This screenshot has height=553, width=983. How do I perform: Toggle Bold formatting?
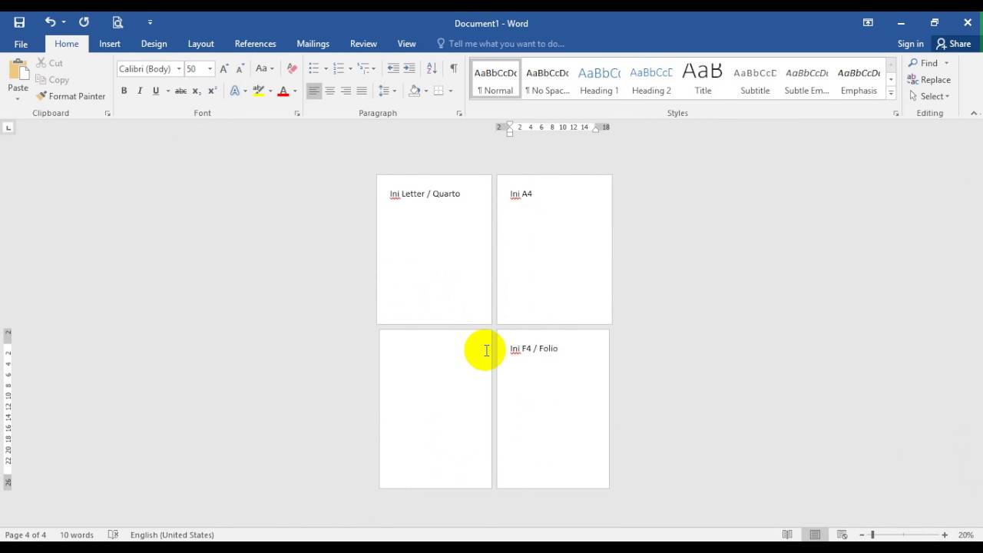coord(124,91)
